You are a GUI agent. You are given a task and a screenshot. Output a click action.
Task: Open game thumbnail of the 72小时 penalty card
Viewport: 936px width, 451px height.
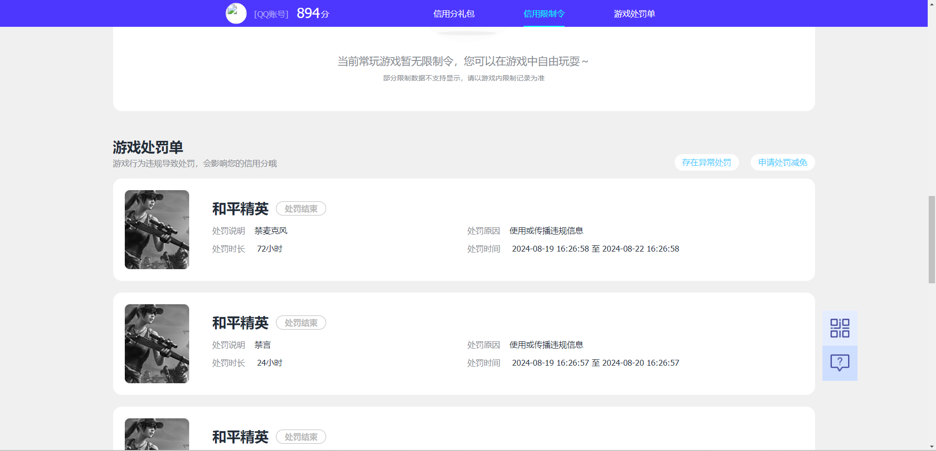click(x=157, y=230)
